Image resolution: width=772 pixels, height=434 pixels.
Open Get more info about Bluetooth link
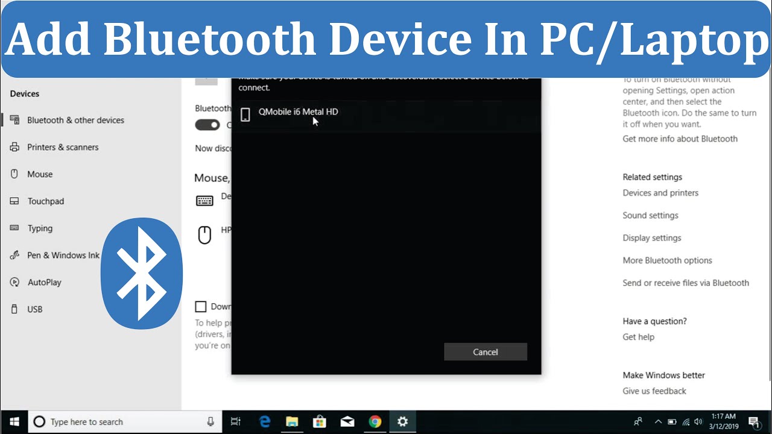(x=680, y=139)
